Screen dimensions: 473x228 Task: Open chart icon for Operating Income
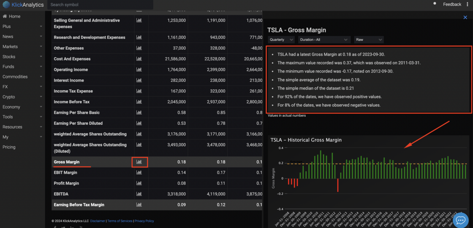click(139, 70)
